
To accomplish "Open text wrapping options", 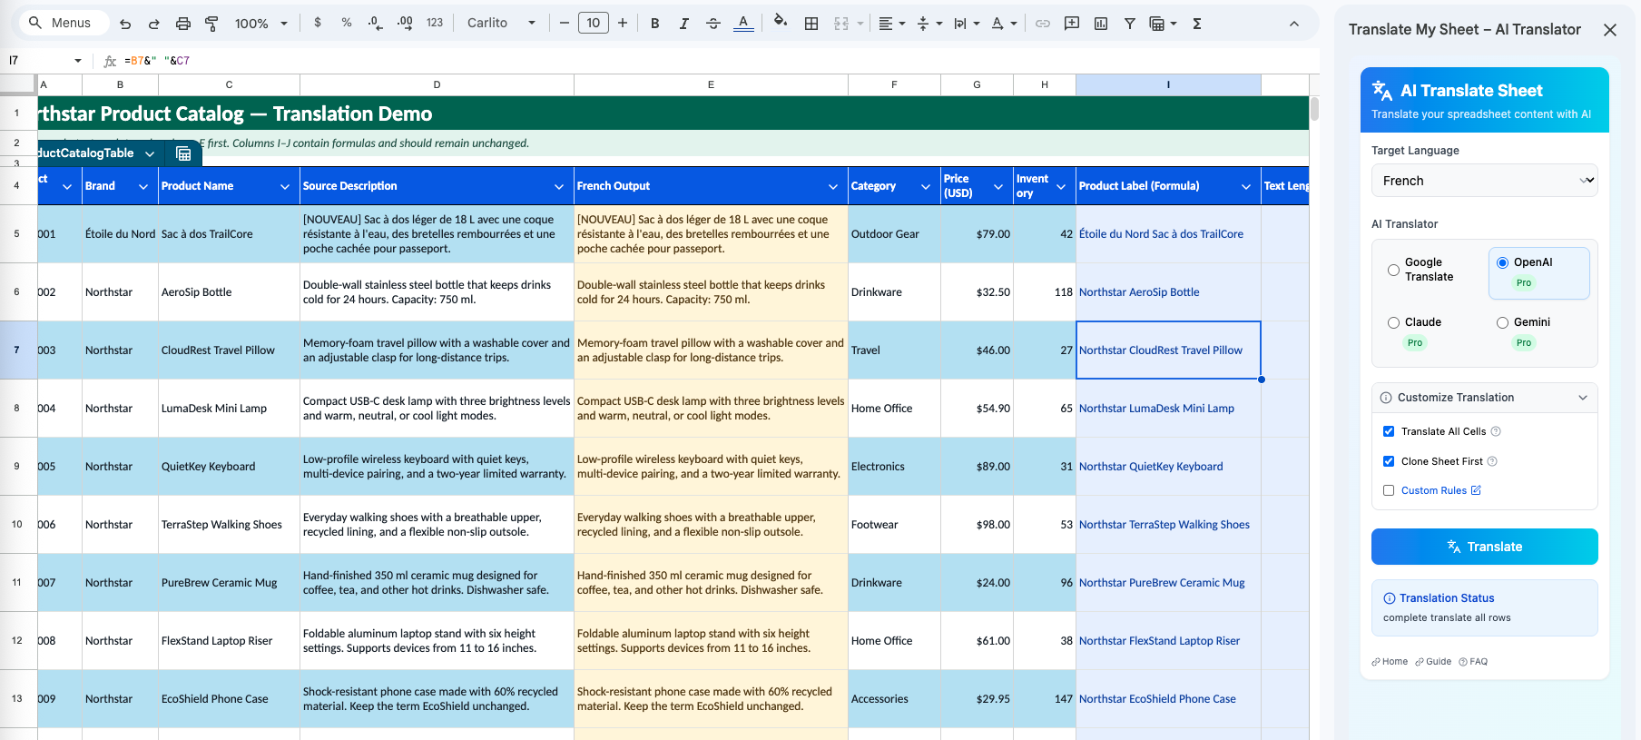I will click(967, 24).
